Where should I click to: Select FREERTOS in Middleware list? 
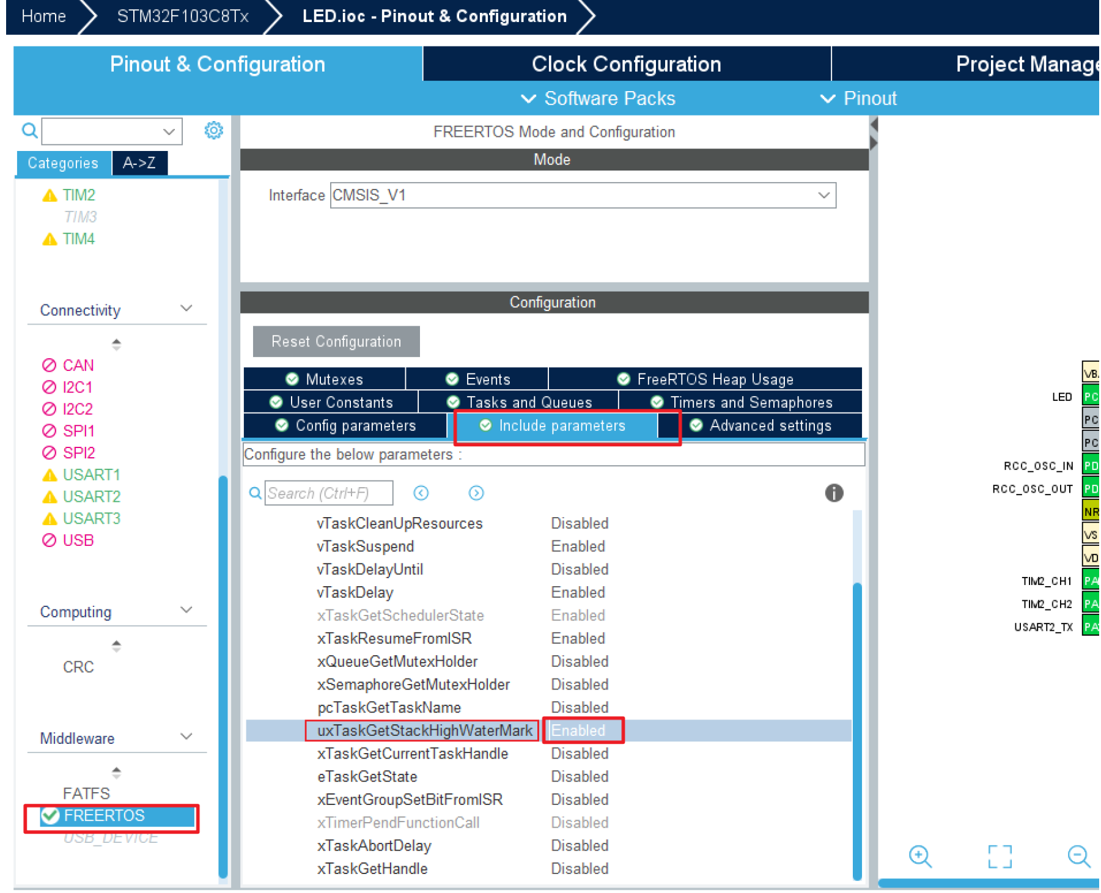[x=117, y=815]
